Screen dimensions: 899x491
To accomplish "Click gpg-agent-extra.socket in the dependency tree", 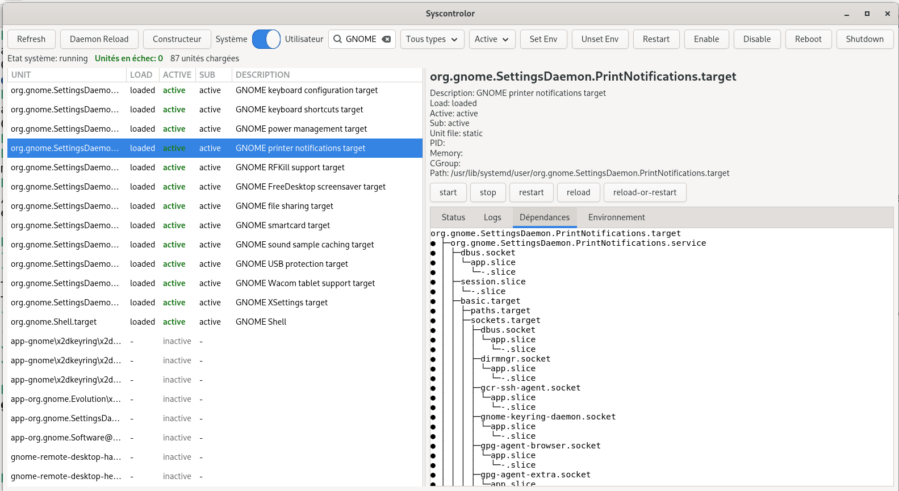I will pos(536,475).
